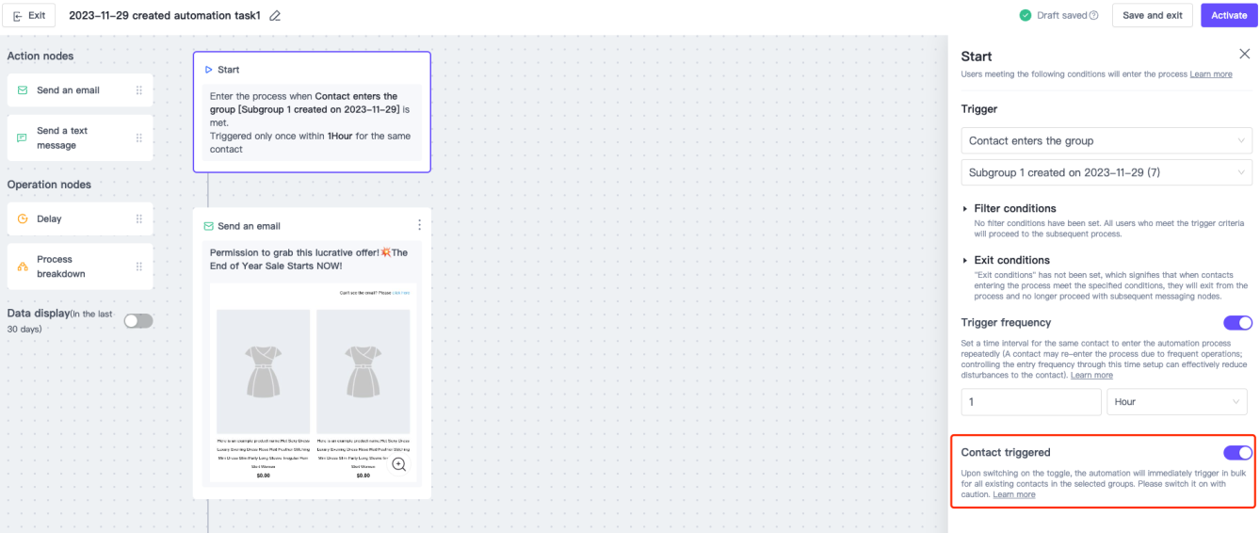Click the help icon beside Draft saved
Viewport: 1260px width, 533px height.
pyautogui.click(x=1094, y=16)
